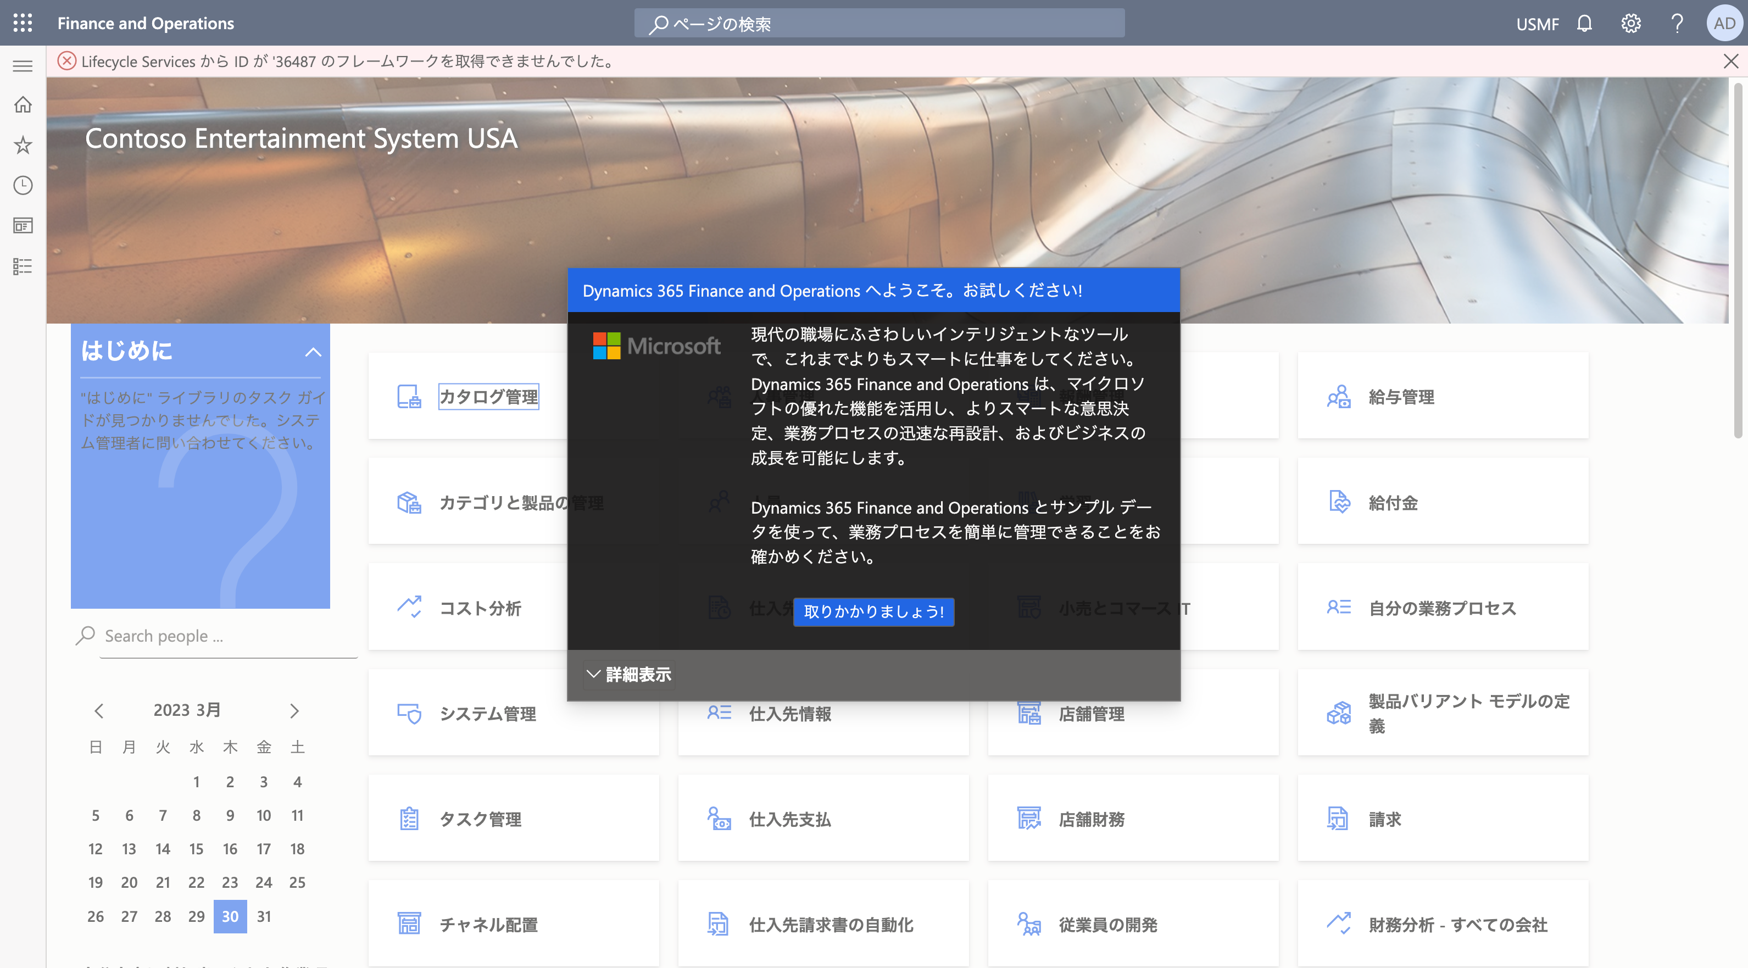Open the 給与管理 tile
This screenshot has width=1748, height=968.
tap(1443, 396)
